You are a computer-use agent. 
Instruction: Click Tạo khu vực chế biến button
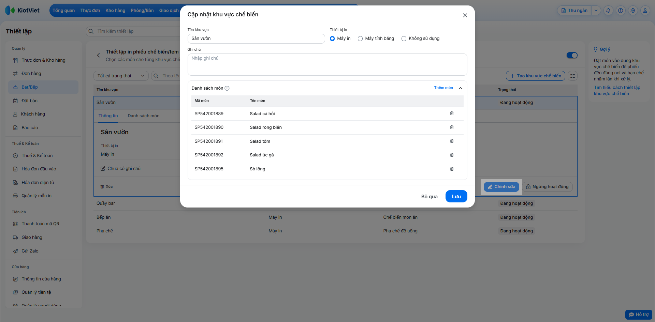tap(536, 76)
